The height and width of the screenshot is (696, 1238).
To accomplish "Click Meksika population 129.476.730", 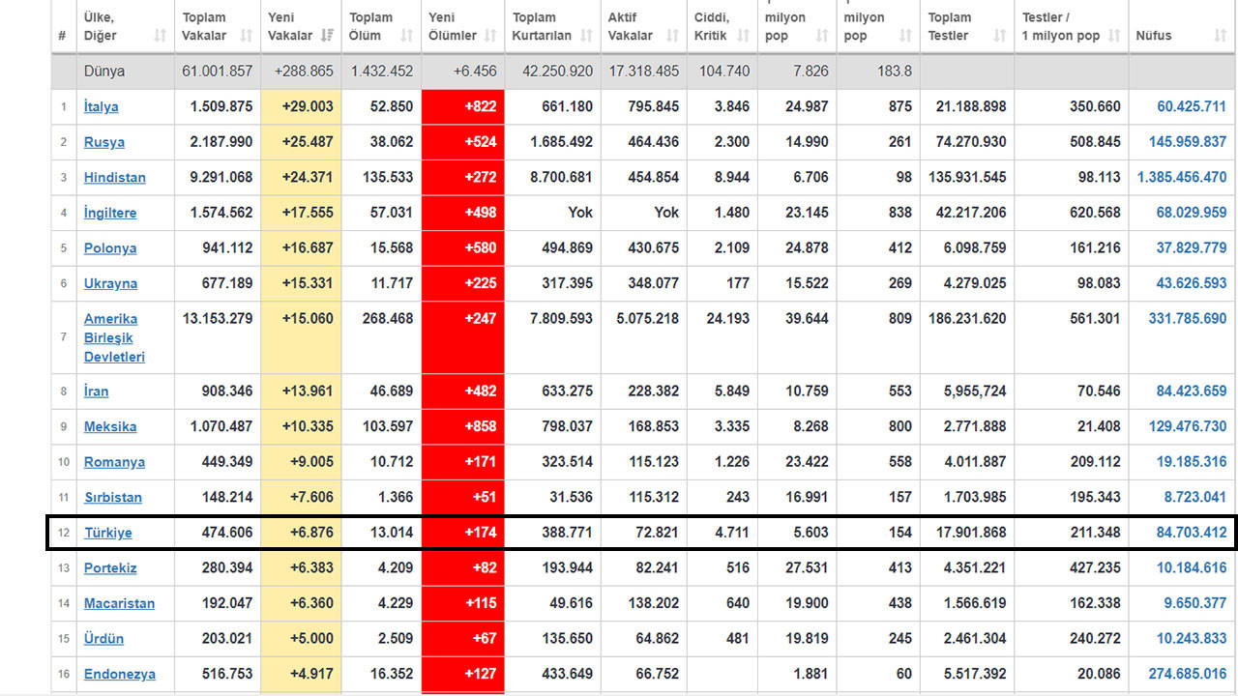I will [x=1188, y=426].
